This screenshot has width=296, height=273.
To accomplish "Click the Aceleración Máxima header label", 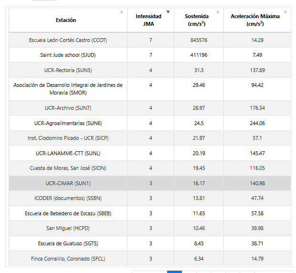I will [255, 20].
